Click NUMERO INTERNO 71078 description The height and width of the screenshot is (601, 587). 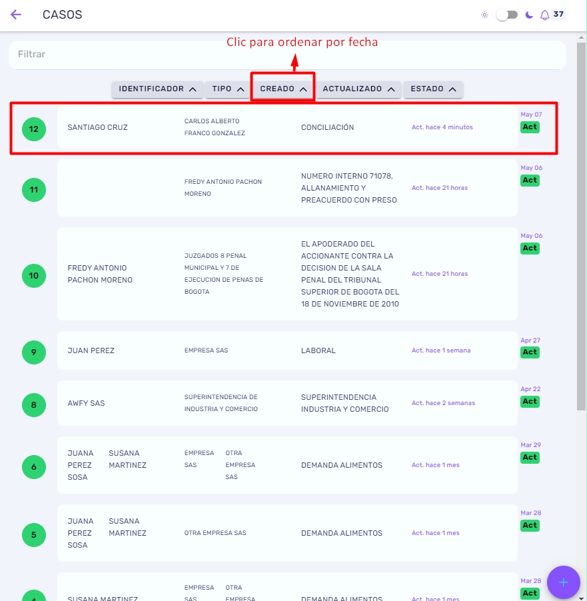(349, 188)
